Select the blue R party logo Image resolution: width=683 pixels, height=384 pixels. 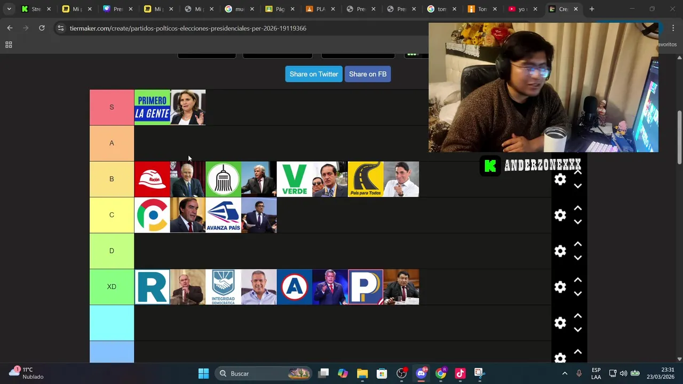coord(152,287)
